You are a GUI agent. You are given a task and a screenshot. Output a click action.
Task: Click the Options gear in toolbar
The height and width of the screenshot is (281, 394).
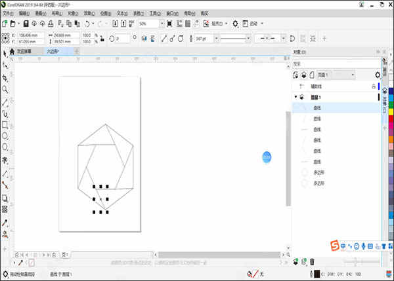236,24
